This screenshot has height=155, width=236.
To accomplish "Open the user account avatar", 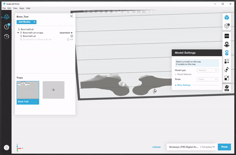I will (x=6, y=148).
